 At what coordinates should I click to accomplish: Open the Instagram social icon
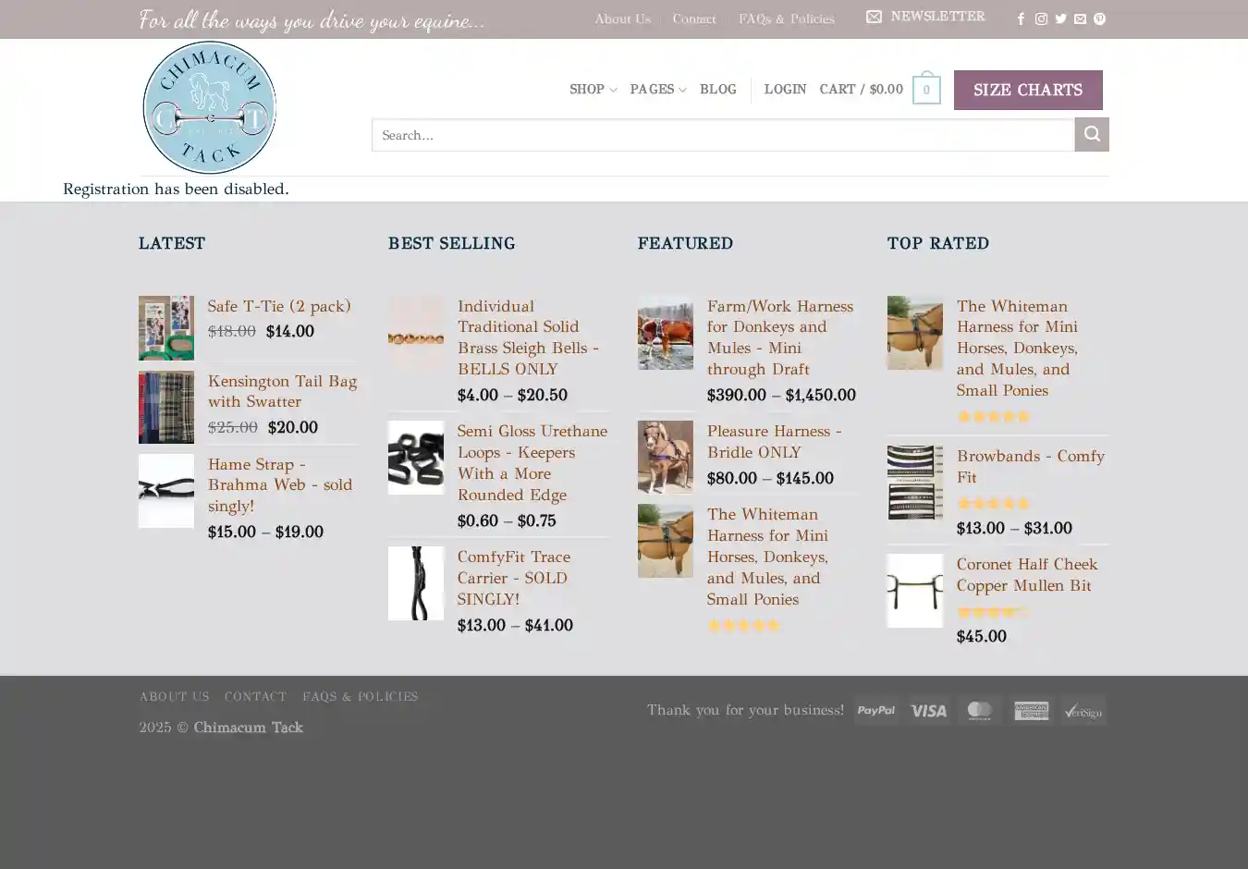click(1041, 18)
